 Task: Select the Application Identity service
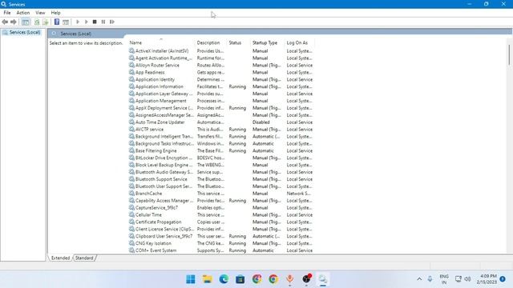coord(221,79)
